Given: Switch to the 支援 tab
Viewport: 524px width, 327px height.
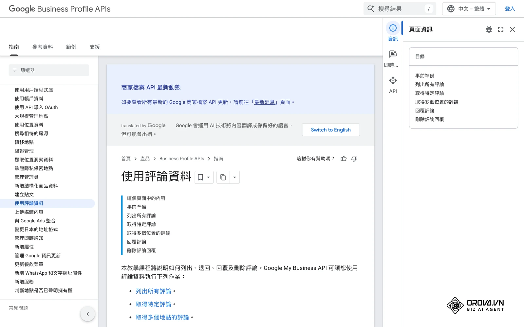Looking at the screenshot, I should (95, 47).
